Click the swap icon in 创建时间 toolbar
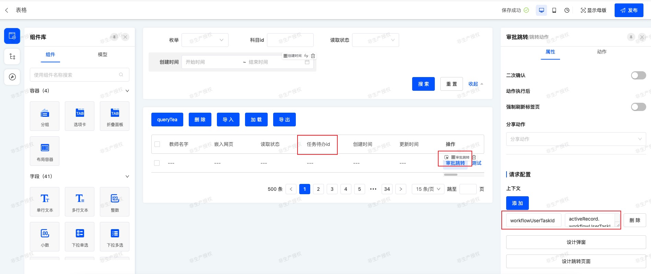This screenshot has width=651, height=274. pos(306,56)
